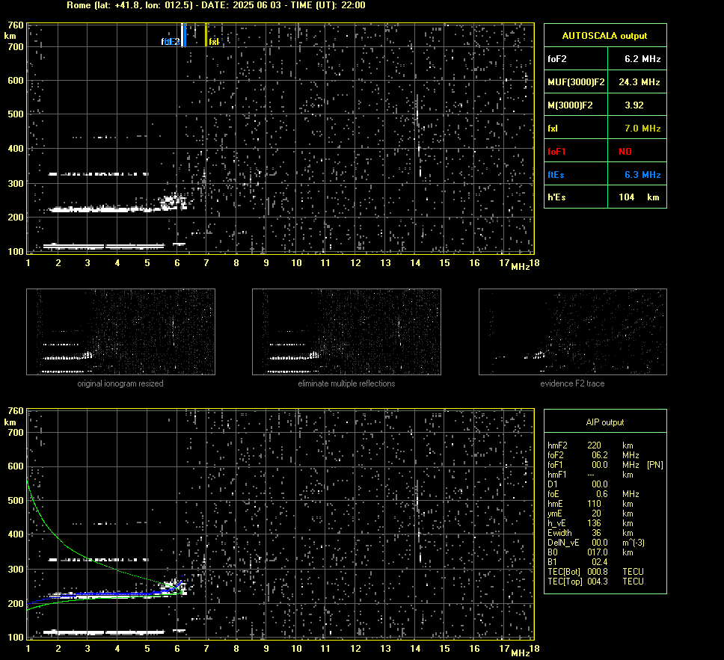724x660 pixels.
Task: Select the foF2 '6.2 MHz' value cell
Action: point(637,58)
